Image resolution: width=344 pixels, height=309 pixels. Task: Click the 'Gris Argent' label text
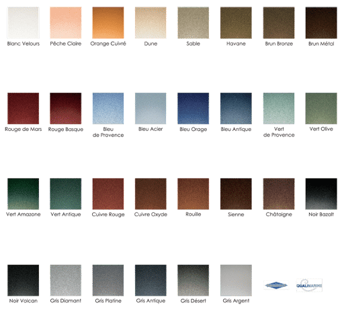236,301
